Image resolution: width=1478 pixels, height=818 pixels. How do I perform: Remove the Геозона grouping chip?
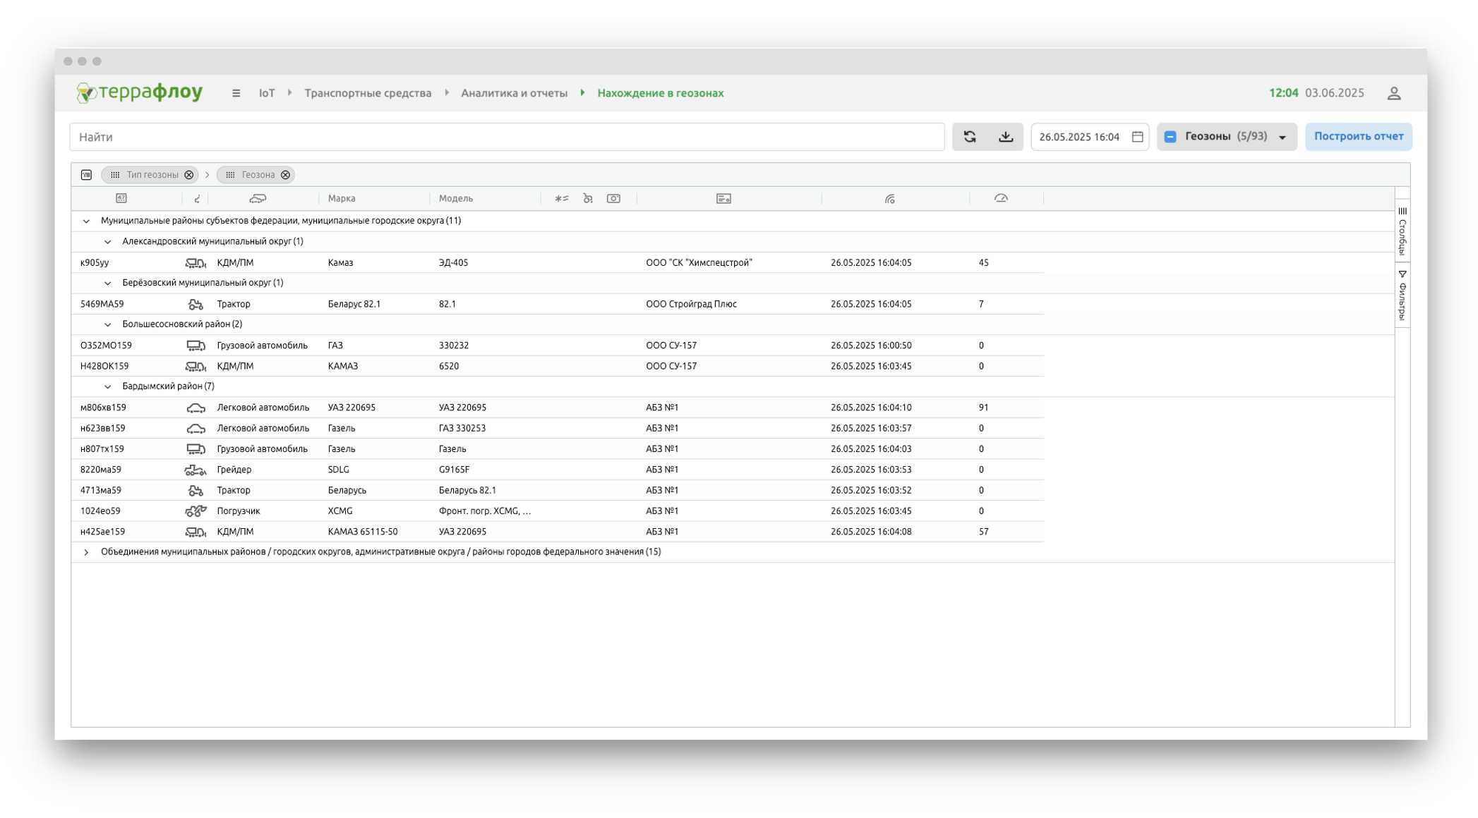tap(285, 175)
